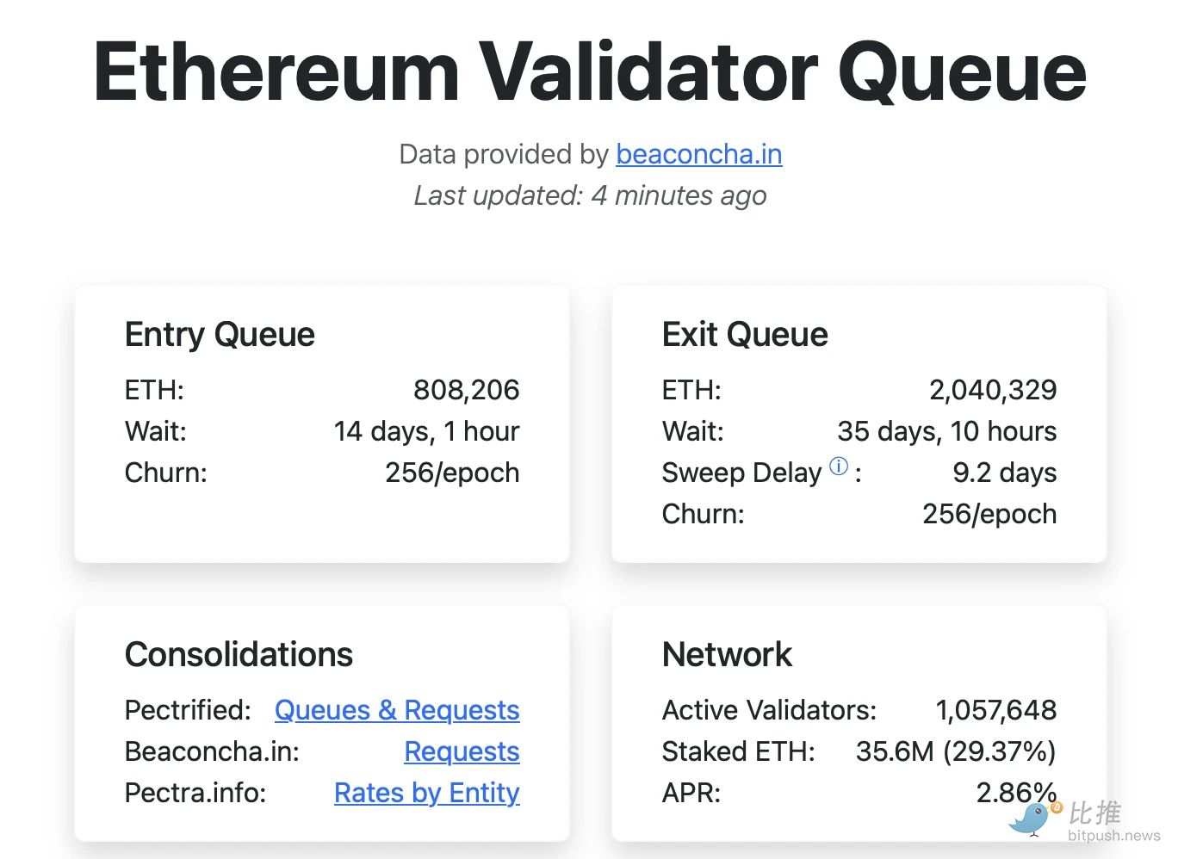Click the 14 days, 1 hour wait
Viewport: 1178px width, 859px height.
coord(426,431)
